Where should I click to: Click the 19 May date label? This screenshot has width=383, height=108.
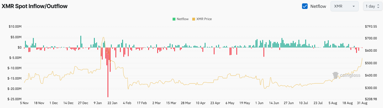(x=244, y=103)
